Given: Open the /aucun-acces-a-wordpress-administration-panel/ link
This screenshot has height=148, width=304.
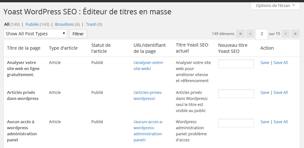Looking at the screenshot, I should pyautogui.click(x=148, y=130).
